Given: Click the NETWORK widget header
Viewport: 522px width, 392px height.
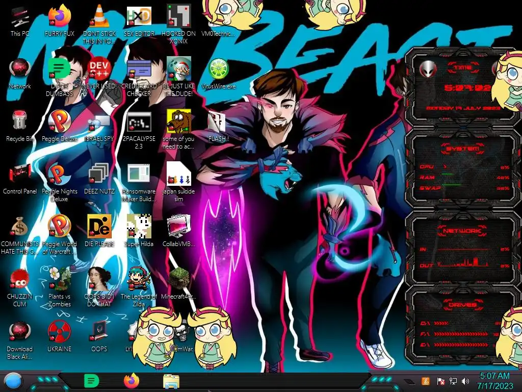Looking at the screenshot, I should [462, 231].
